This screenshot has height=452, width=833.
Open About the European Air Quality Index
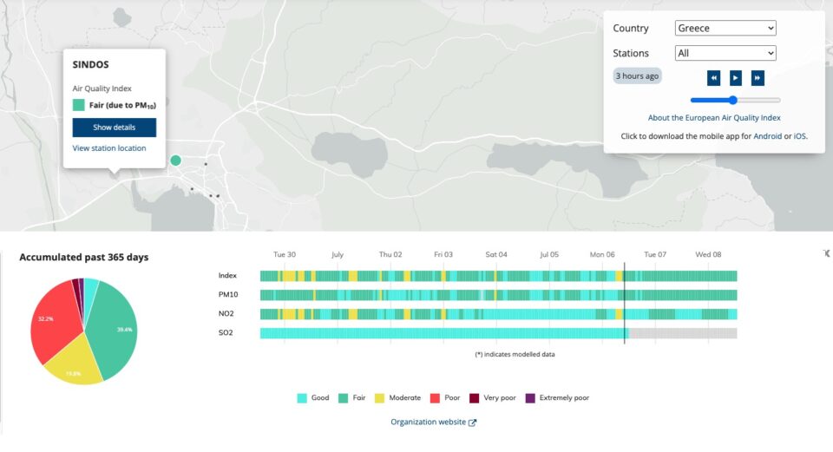(714, 118)
